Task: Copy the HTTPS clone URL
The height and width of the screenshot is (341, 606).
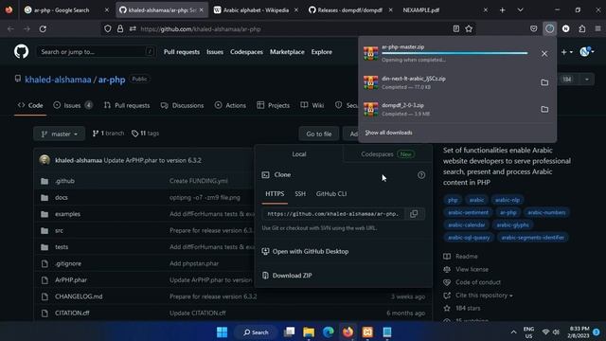Action: coord(414,214)
